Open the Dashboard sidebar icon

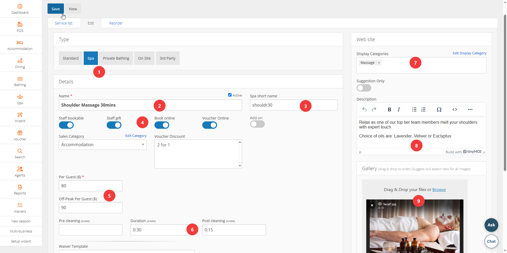20,6
